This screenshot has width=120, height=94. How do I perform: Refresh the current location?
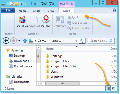click(x=82, y=41)
